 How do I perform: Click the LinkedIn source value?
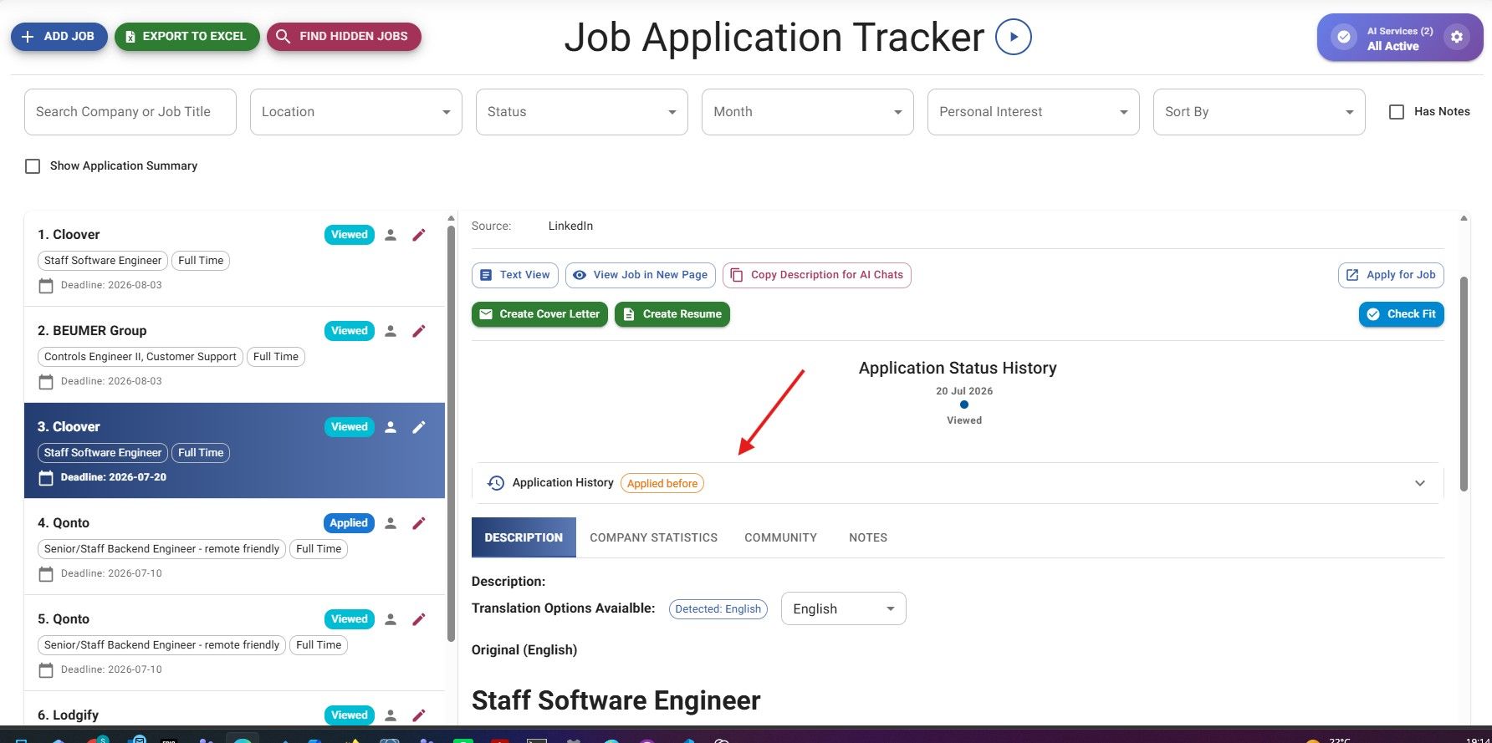(x=570, y=226)
